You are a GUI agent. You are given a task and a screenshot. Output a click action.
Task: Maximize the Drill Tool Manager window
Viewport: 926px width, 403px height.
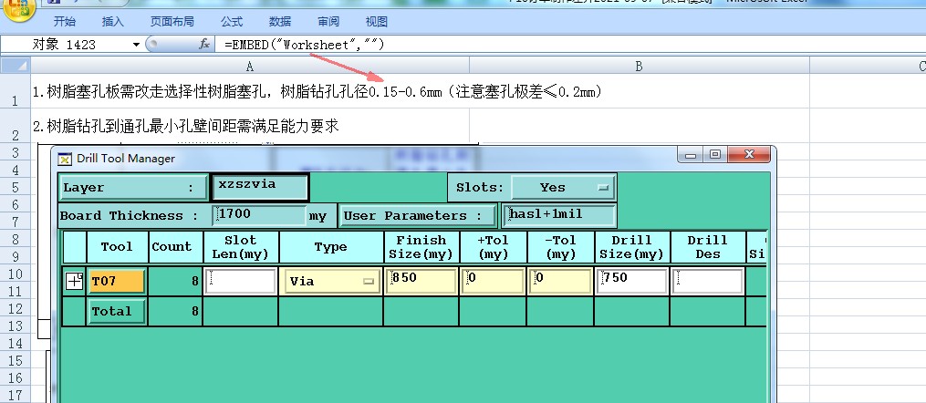(715, 155)
